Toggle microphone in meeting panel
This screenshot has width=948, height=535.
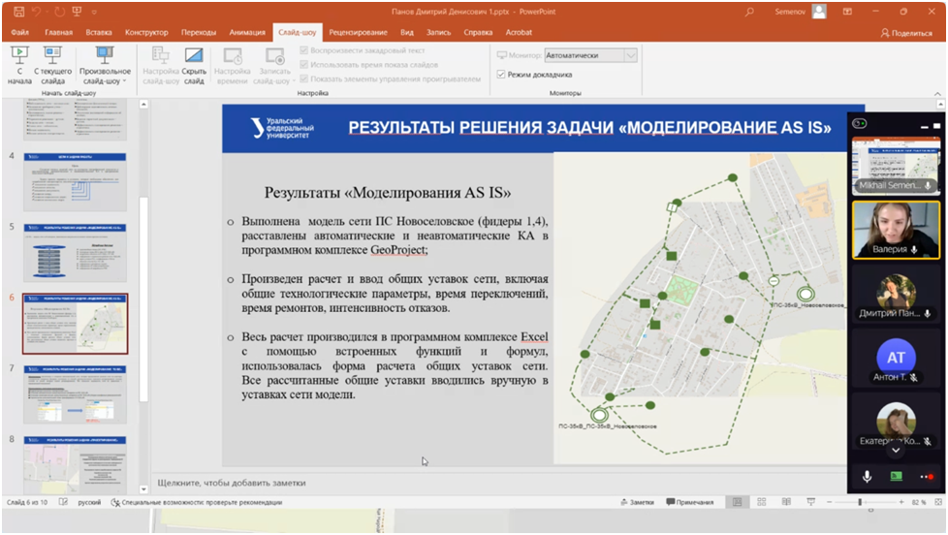(x=867, y=477)
